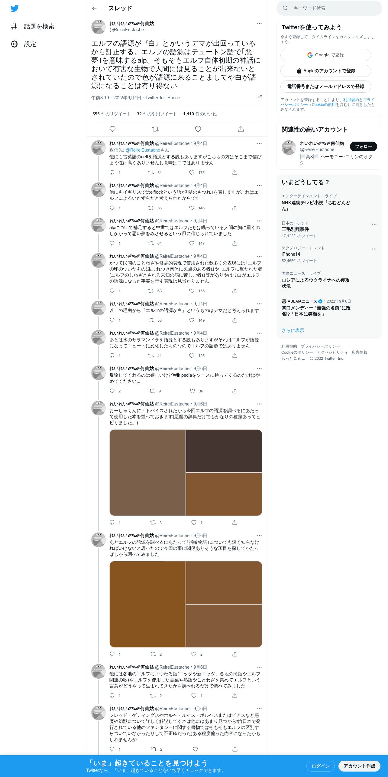
Task: Click さらに表示 under trends
Action: pyautogui.click(x=293, y=330)
